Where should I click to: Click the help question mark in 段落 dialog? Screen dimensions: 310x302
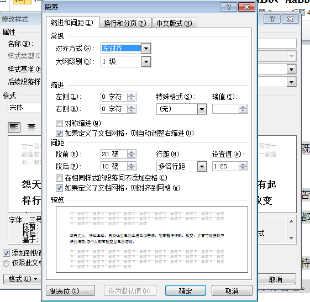point(228,7)
